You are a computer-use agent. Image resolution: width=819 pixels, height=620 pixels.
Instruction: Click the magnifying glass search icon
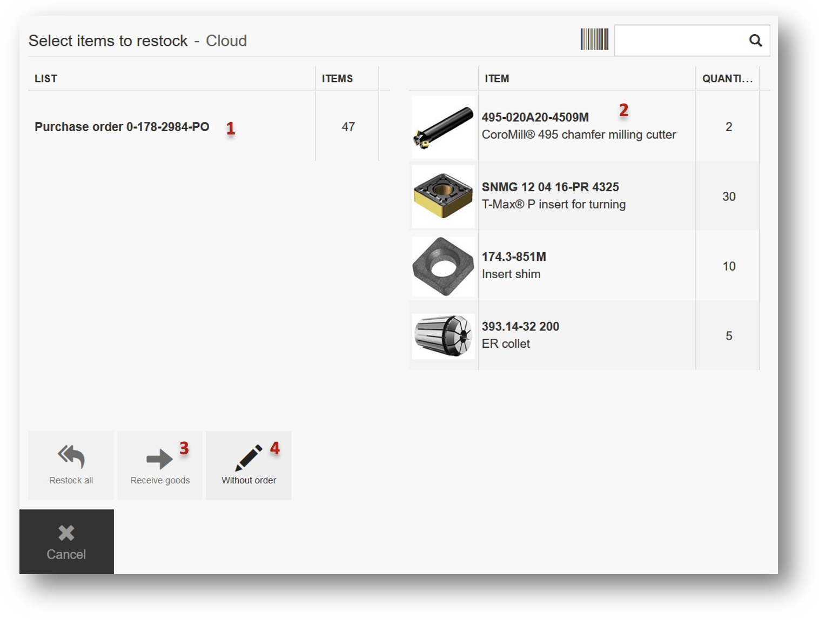755,41
